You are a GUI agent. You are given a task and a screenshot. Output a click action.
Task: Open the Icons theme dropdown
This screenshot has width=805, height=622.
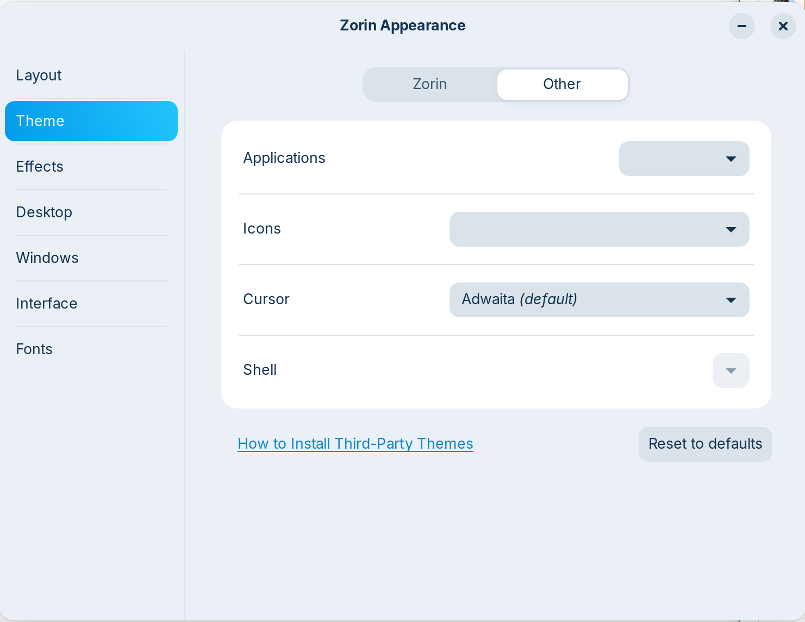[x=599, y=229]
